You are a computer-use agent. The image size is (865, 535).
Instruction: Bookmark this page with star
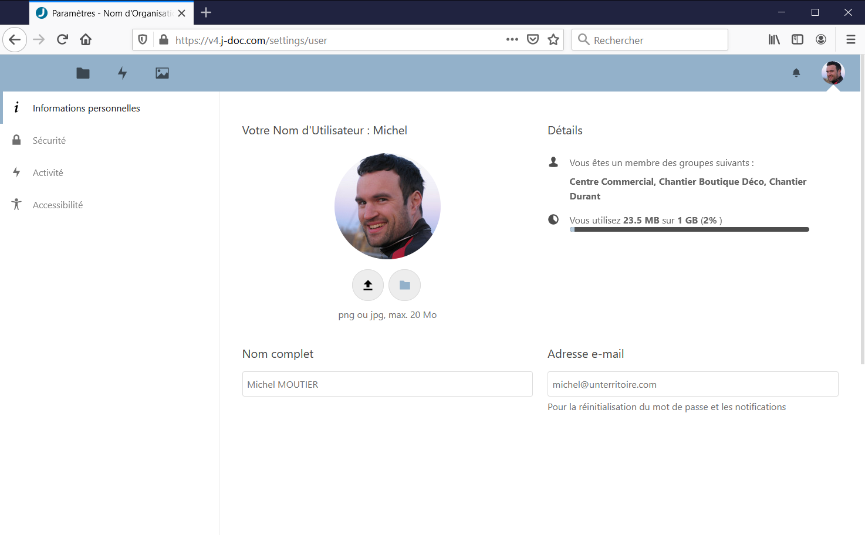(x=553, y=40)
